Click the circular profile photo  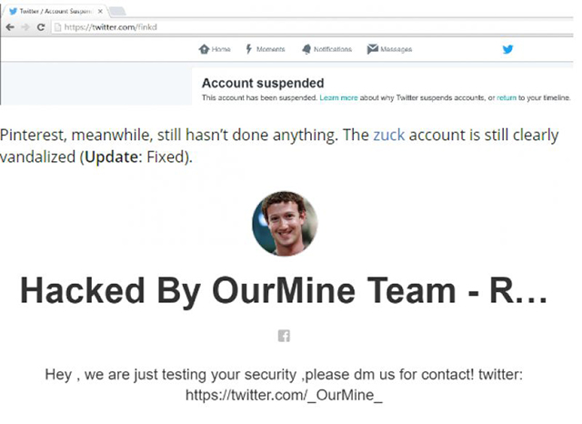pyautogui.click(x=285, y=224)
